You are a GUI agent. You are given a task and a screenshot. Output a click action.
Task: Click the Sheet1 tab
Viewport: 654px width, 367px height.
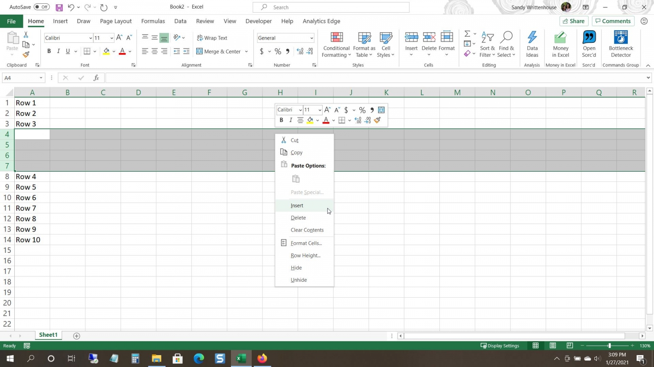pos(48,335)
